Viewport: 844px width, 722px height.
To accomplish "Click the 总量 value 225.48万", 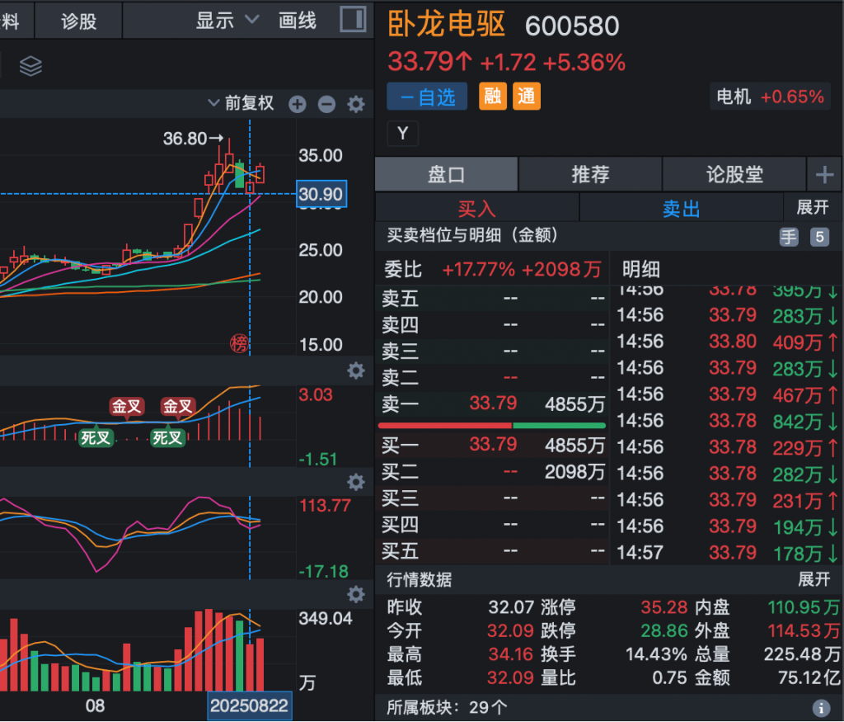I will point(802,654).
